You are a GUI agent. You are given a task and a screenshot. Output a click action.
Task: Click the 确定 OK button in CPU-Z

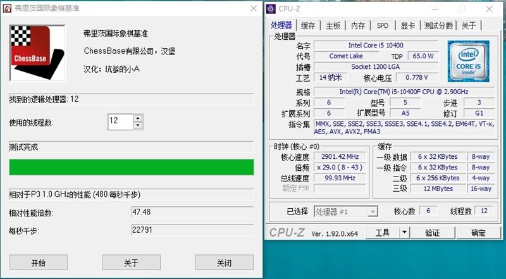click(478, 233)
